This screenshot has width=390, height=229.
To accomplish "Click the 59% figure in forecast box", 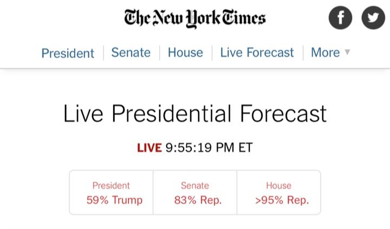I will coord(97,200).
